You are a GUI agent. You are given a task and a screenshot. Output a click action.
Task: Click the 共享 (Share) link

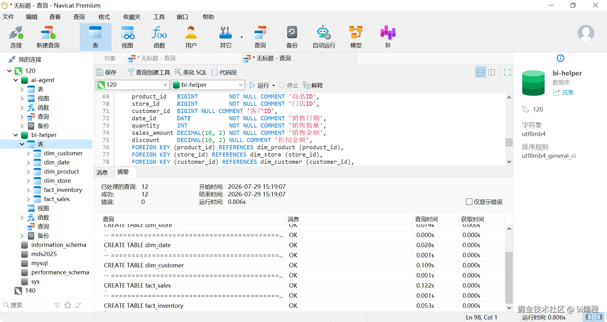point(563,92)
